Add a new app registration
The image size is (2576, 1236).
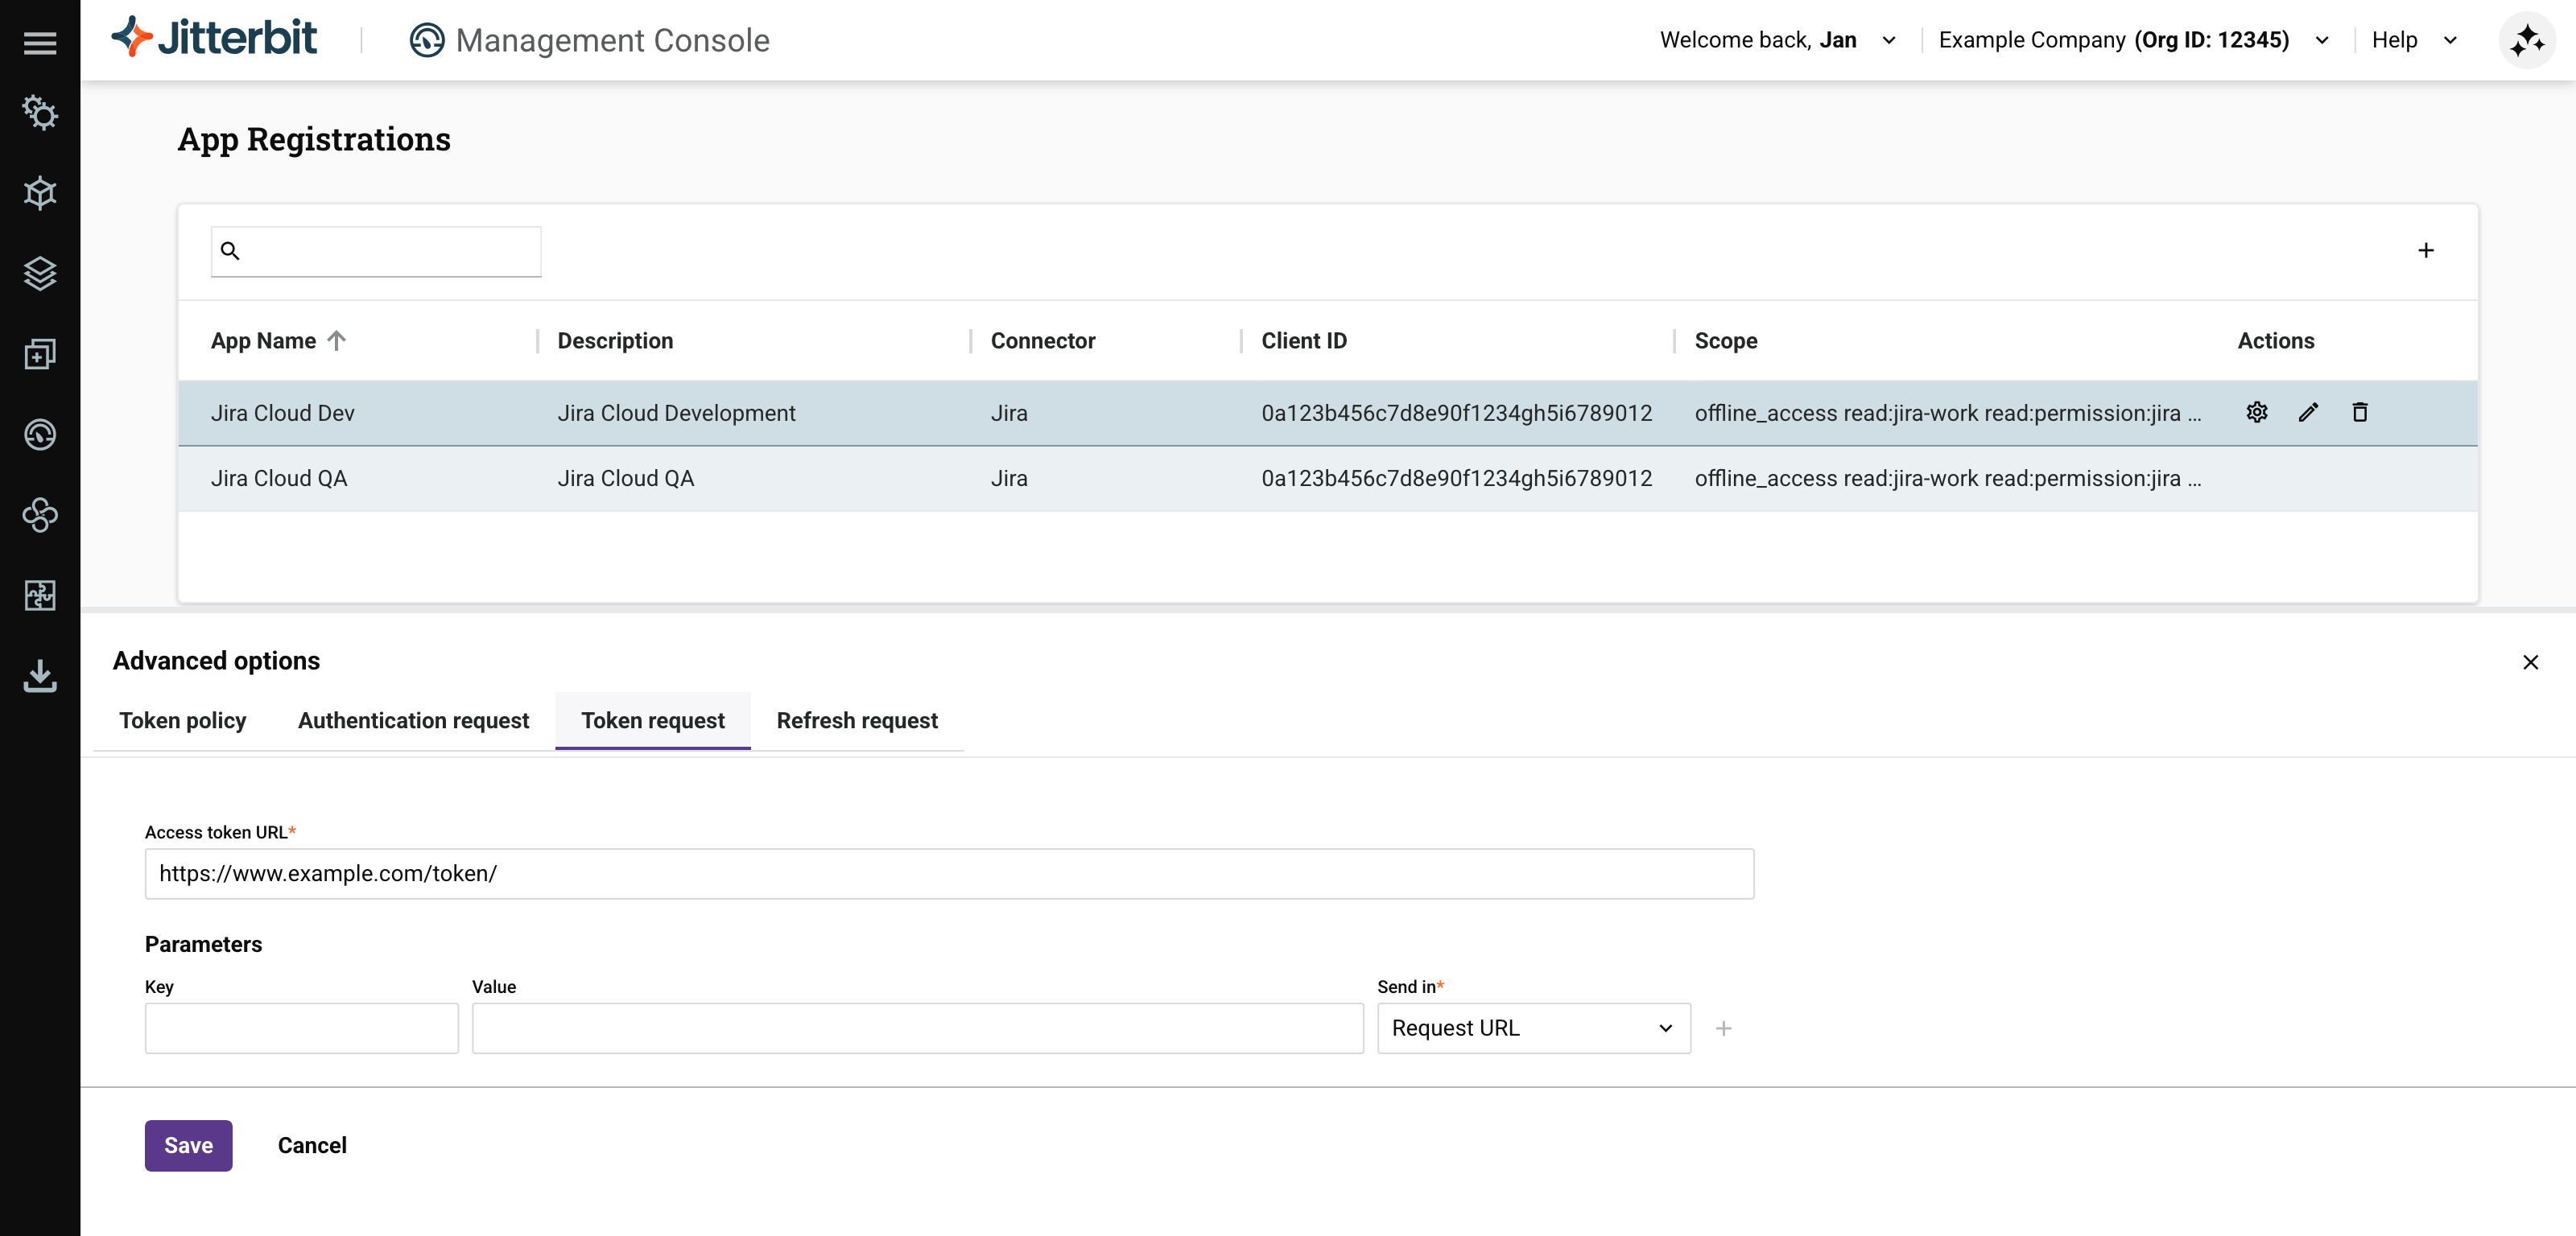(x=2425, y=250)
